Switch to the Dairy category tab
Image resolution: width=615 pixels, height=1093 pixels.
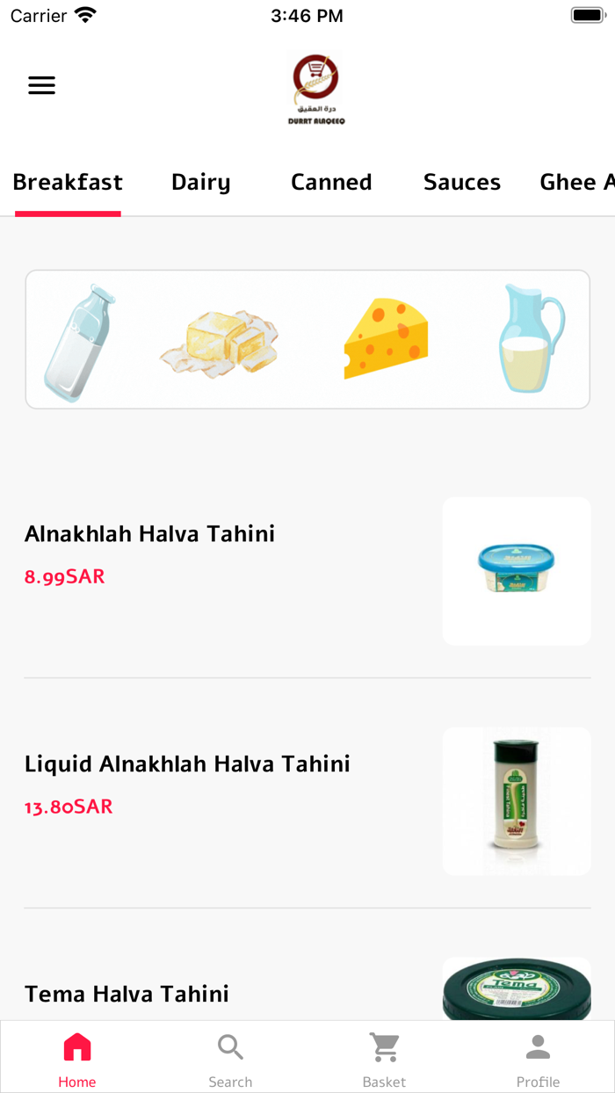pos(200,182)
